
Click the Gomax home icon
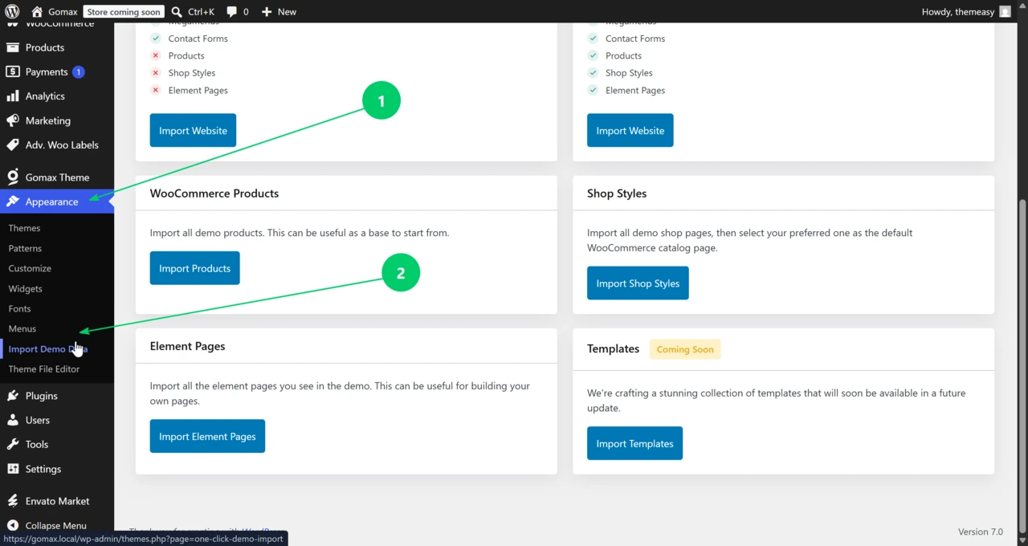pos(37,11)
